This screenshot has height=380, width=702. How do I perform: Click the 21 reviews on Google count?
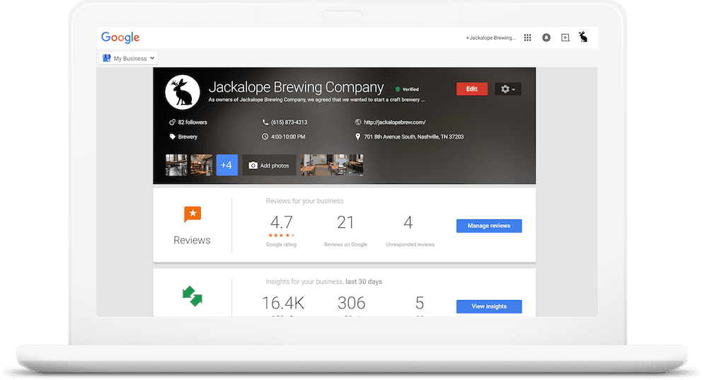pyautogui.click(x=345, y=222)
